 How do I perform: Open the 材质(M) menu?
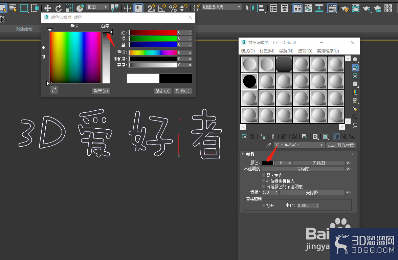coord(267,51)
